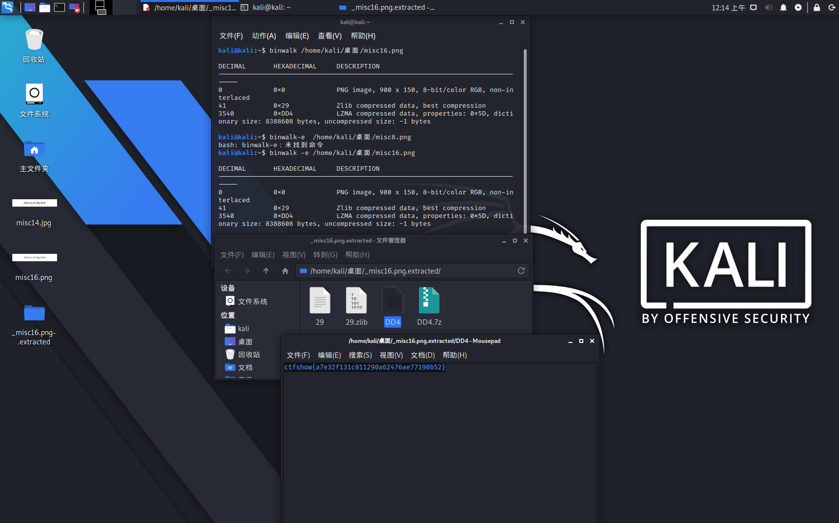
Task: Open the file manager 编辑(E) menu
Action: pyautogui.click(x=263, y=255)
